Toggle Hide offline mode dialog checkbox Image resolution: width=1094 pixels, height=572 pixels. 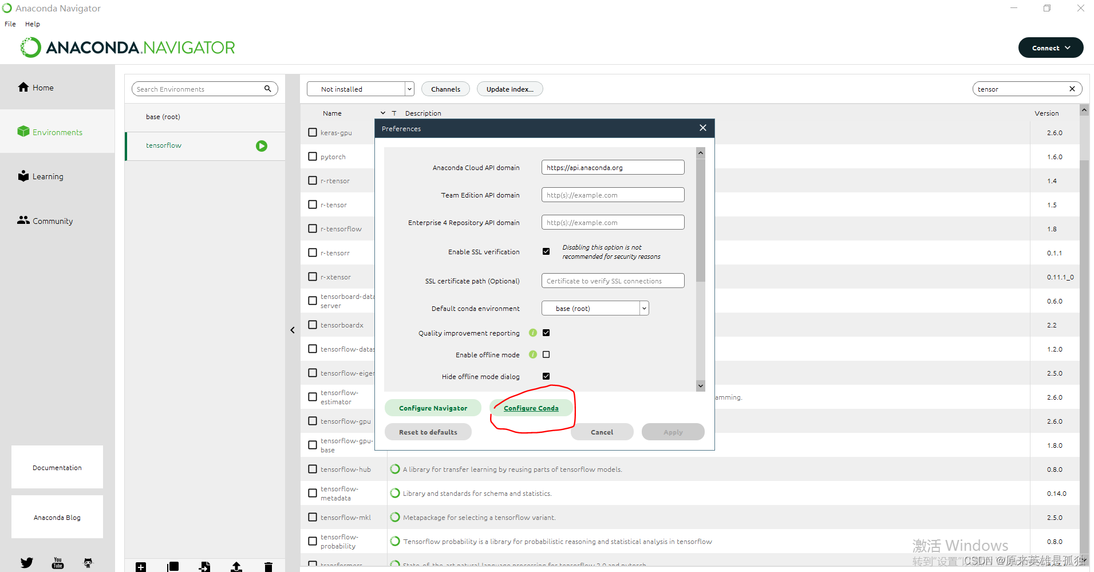[x=546, y=376]
